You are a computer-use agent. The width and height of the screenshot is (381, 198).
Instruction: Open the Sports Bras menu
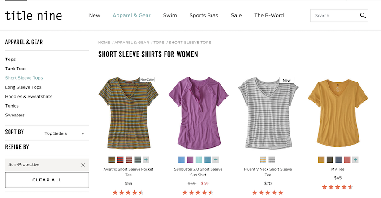point(203,15)
